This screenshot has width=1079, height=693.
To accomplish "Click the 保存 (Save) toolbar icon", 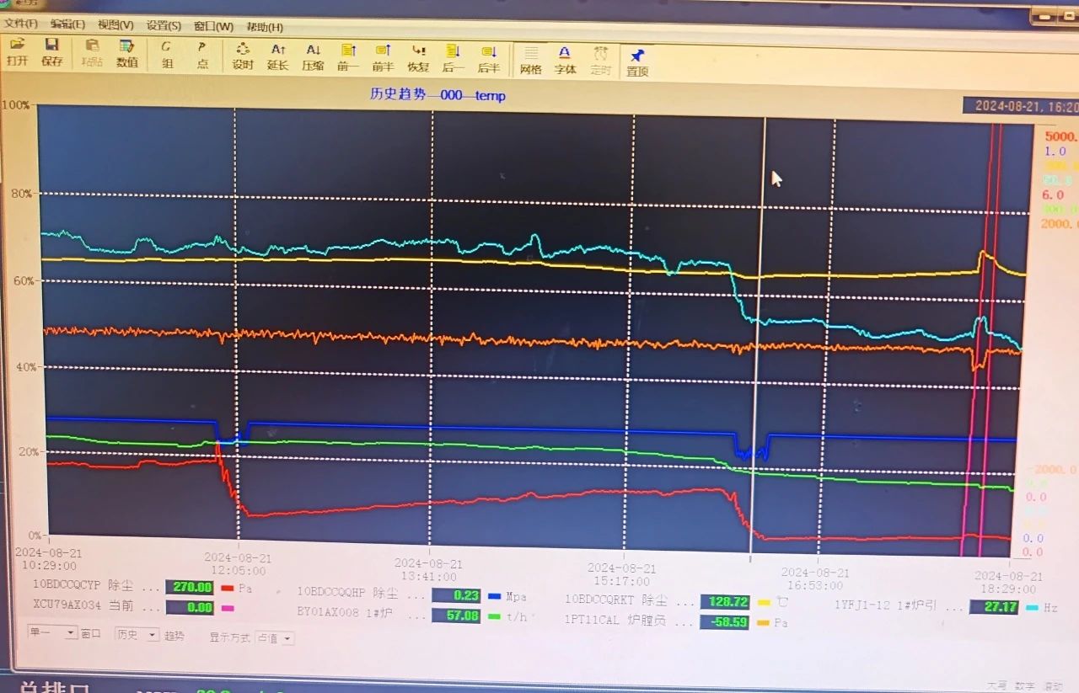I will [51, 52].
